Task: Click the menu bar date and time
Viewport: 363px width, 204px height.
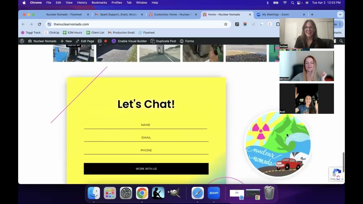Action: pos(326,3)
